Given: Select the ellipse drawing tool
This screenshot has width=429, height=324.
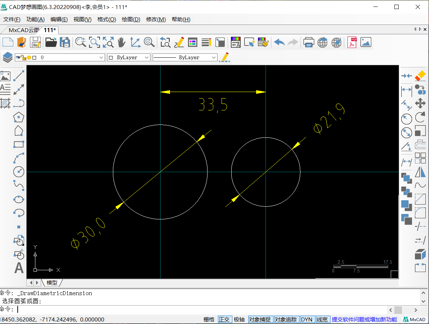Looking at the screenshot, I should point(19,199).
